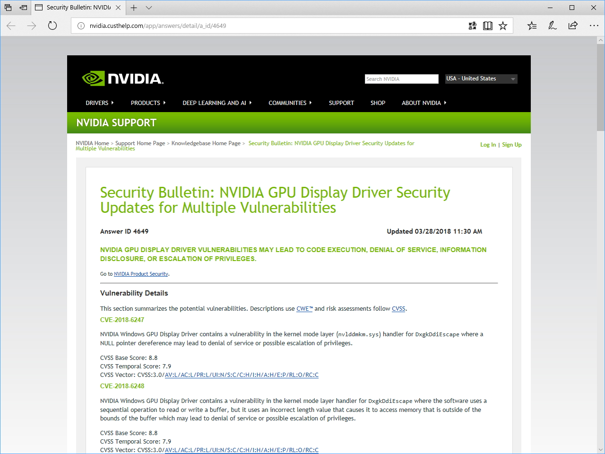The height and width of the screenshot is (454, 605).
Task: Click Support Home Page breadcrumb
Action: [x=140, y=143]
